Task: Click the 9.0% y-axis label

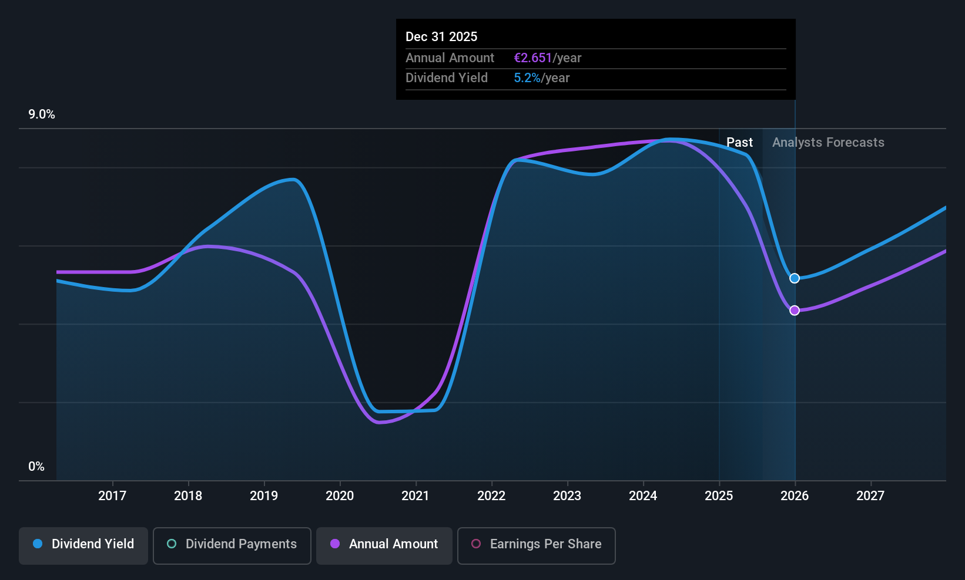Action: [x=42, y=114]
